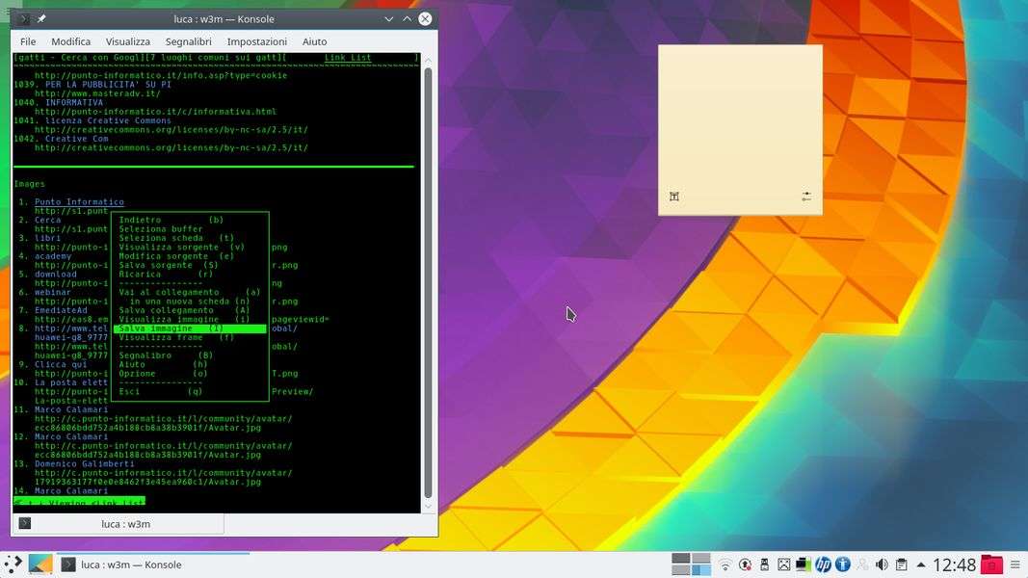1028x578 pixels.
Task: Open the panel settings hamburger menu
Action: (1015, 565)
